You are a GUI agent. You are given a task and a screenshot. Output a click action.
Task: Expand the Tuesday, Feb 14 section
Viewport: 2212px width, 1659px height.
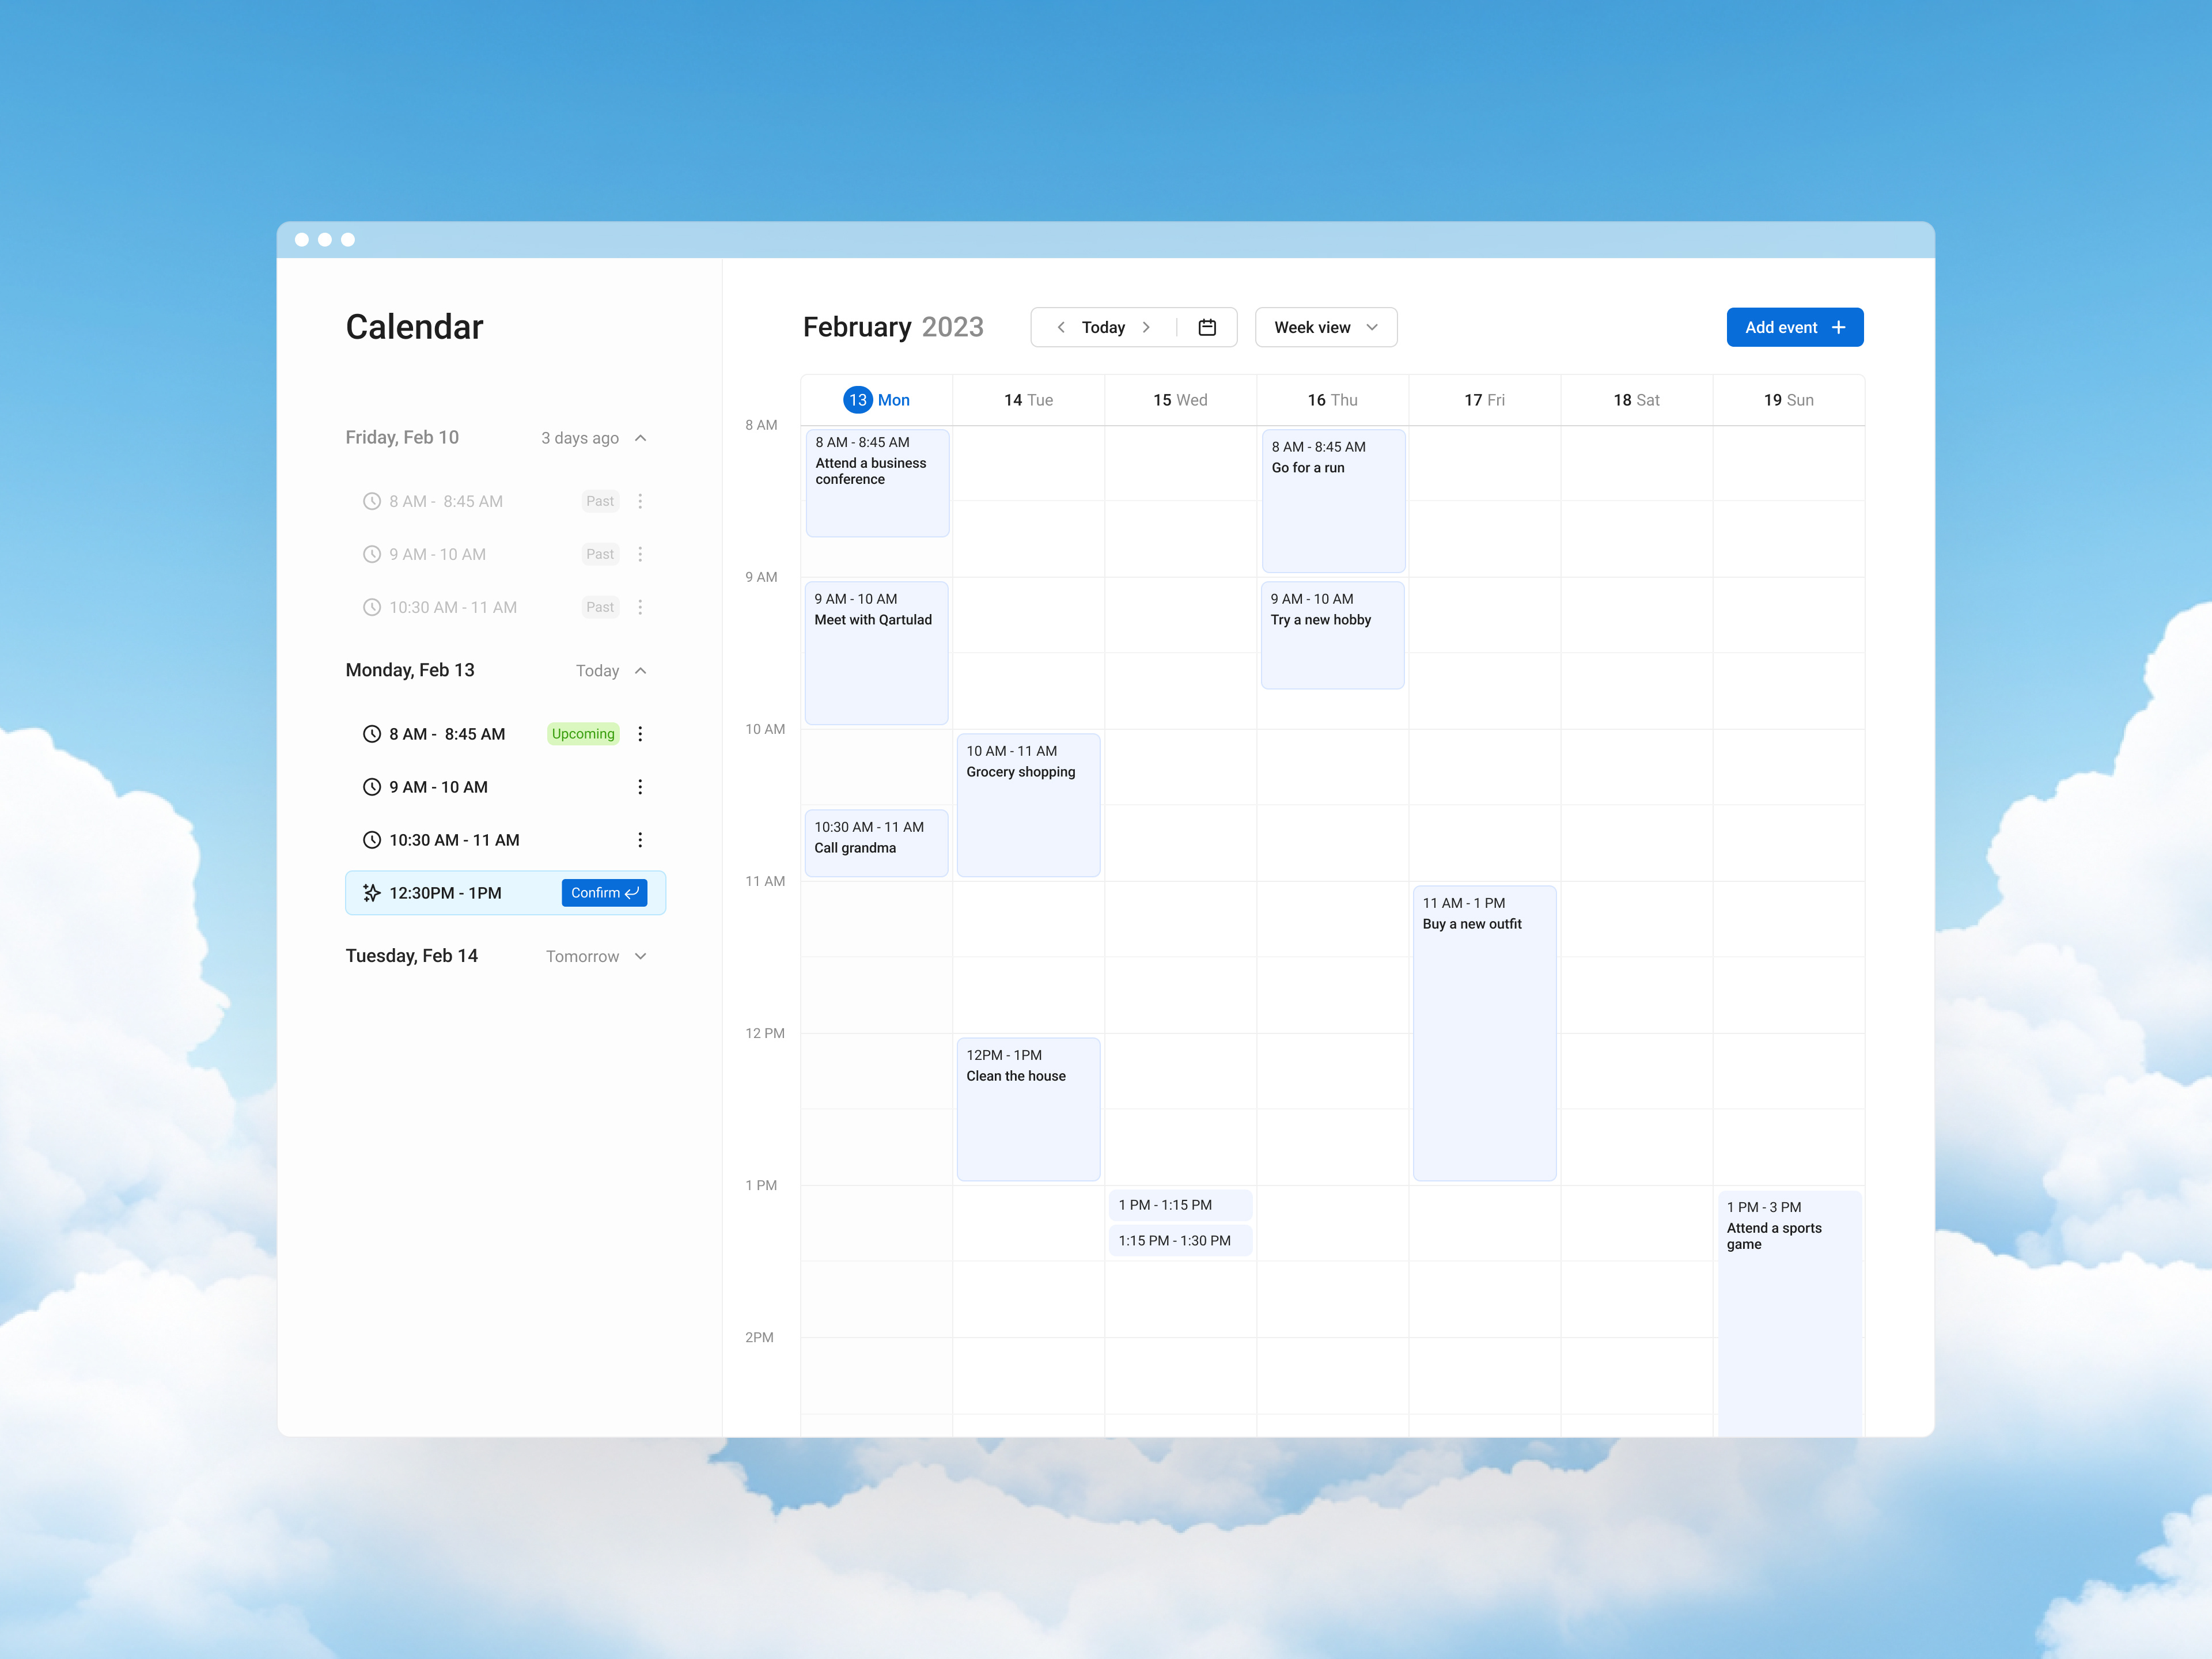641,956
